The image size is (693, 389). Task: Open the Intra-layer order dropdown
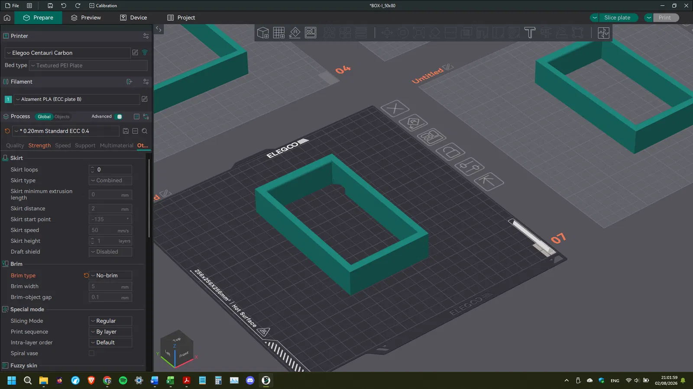click(x=110, y=343)
